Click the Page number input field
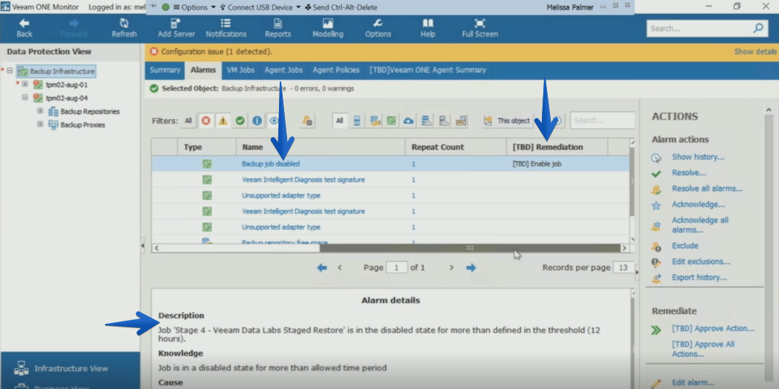Viewport: 779px width, 389px height. pos(396,267)
